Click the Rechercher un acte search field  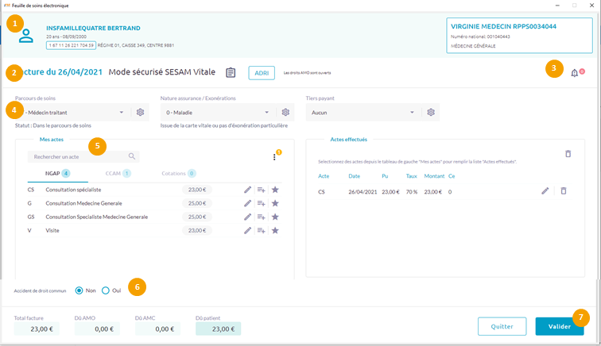click(78, 157)
